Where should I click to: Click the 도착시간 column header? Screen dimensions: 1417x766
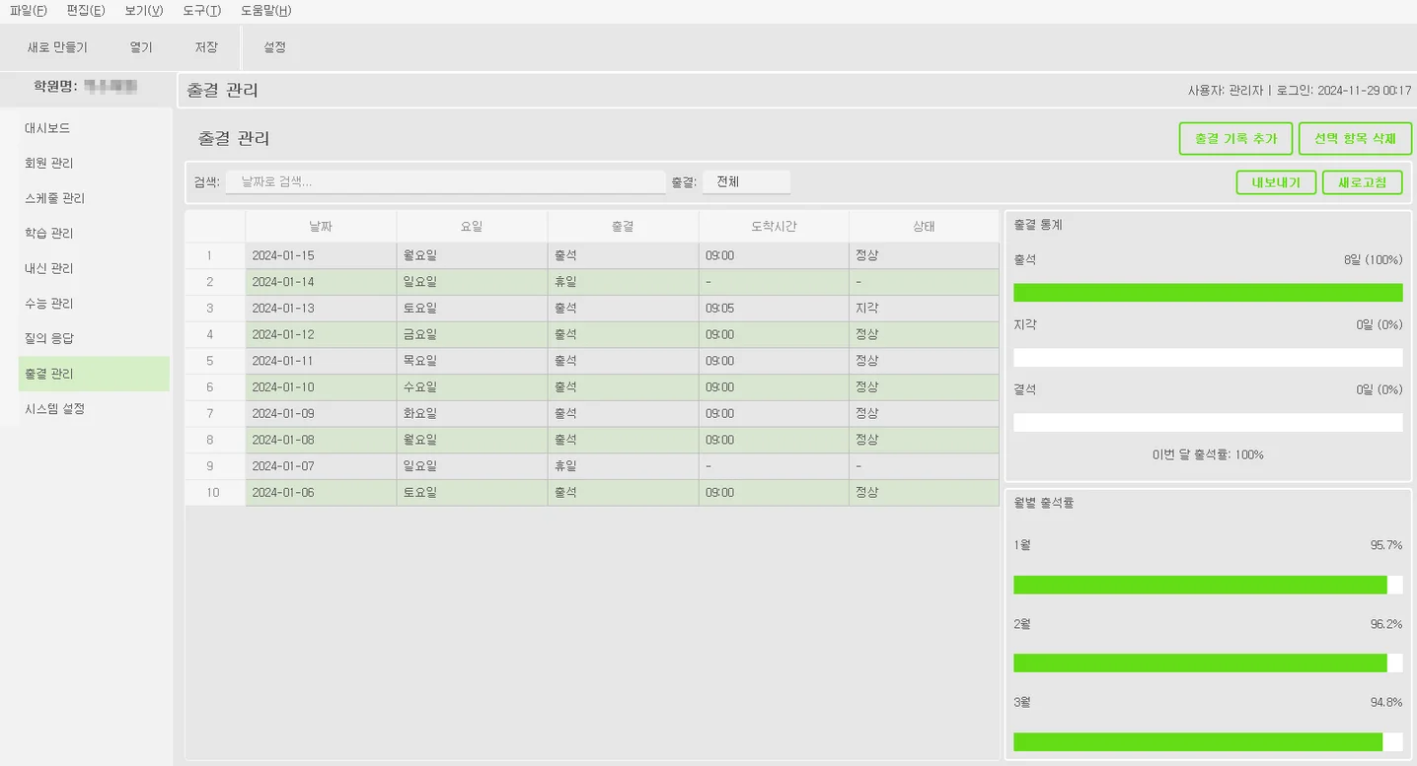pyautogui.click(x=774, y=226)
